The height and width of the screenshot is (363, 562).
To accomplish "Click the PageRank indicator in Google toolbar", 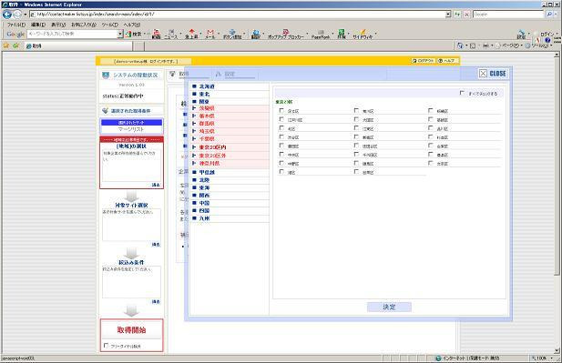I will pyautogui.click(x=321, y=35).
